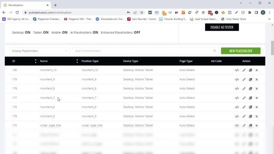Viewport: 274px width, 154px height.
Task: Edit the incontent_5 placeholder
Action: click(244, 116)
